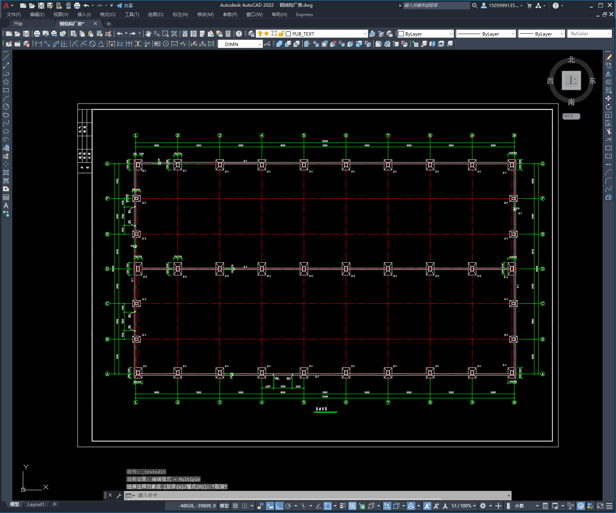
Task: Select the Rotate tool
Action: pyautogui.click(x=609, y=107)
